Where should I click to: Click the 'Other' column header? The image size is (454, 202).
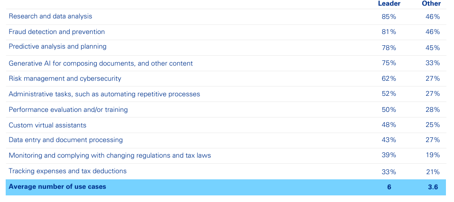[431, 3]
